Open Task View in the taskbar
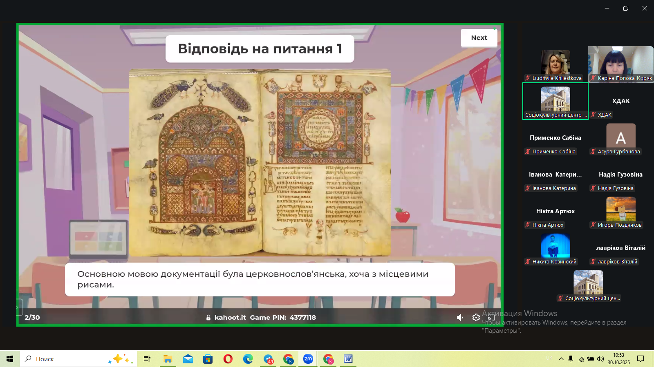This screenshot has height=367, width=654. click(147, 359)
